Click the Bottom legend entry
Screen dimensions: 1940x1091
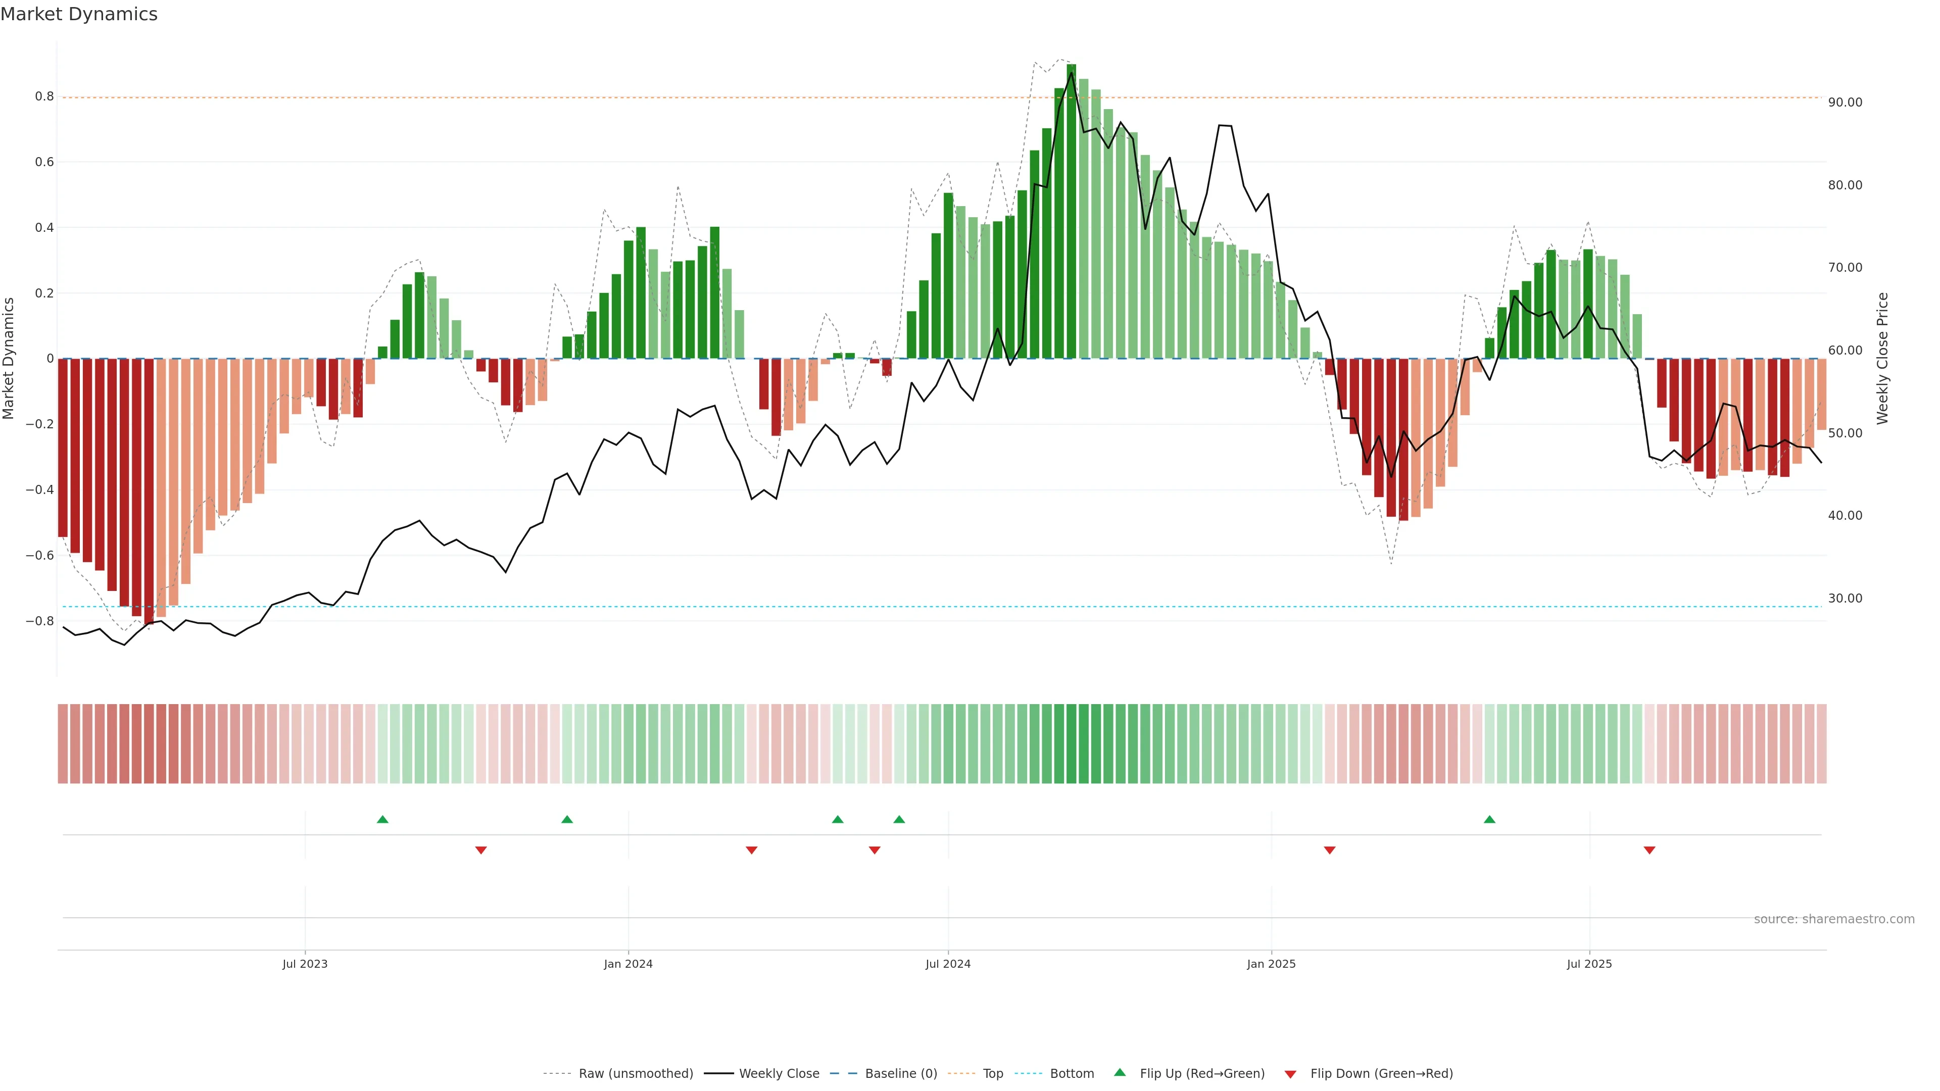[x=1072, y=1074]
